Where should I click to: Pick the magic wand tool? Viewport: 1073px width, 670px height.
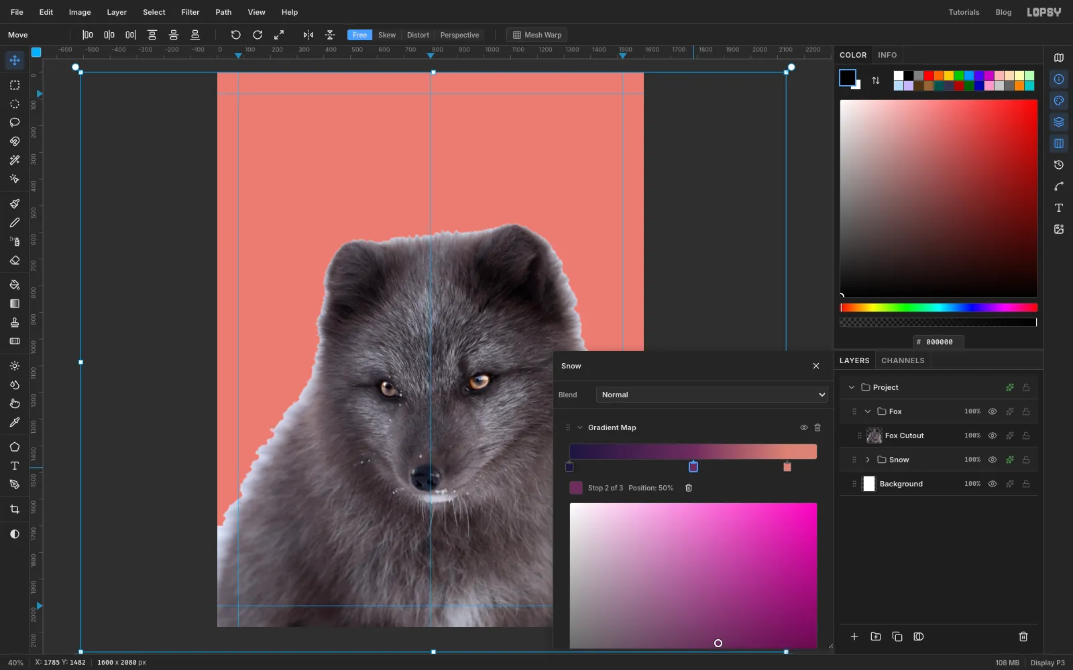(15, 160)
